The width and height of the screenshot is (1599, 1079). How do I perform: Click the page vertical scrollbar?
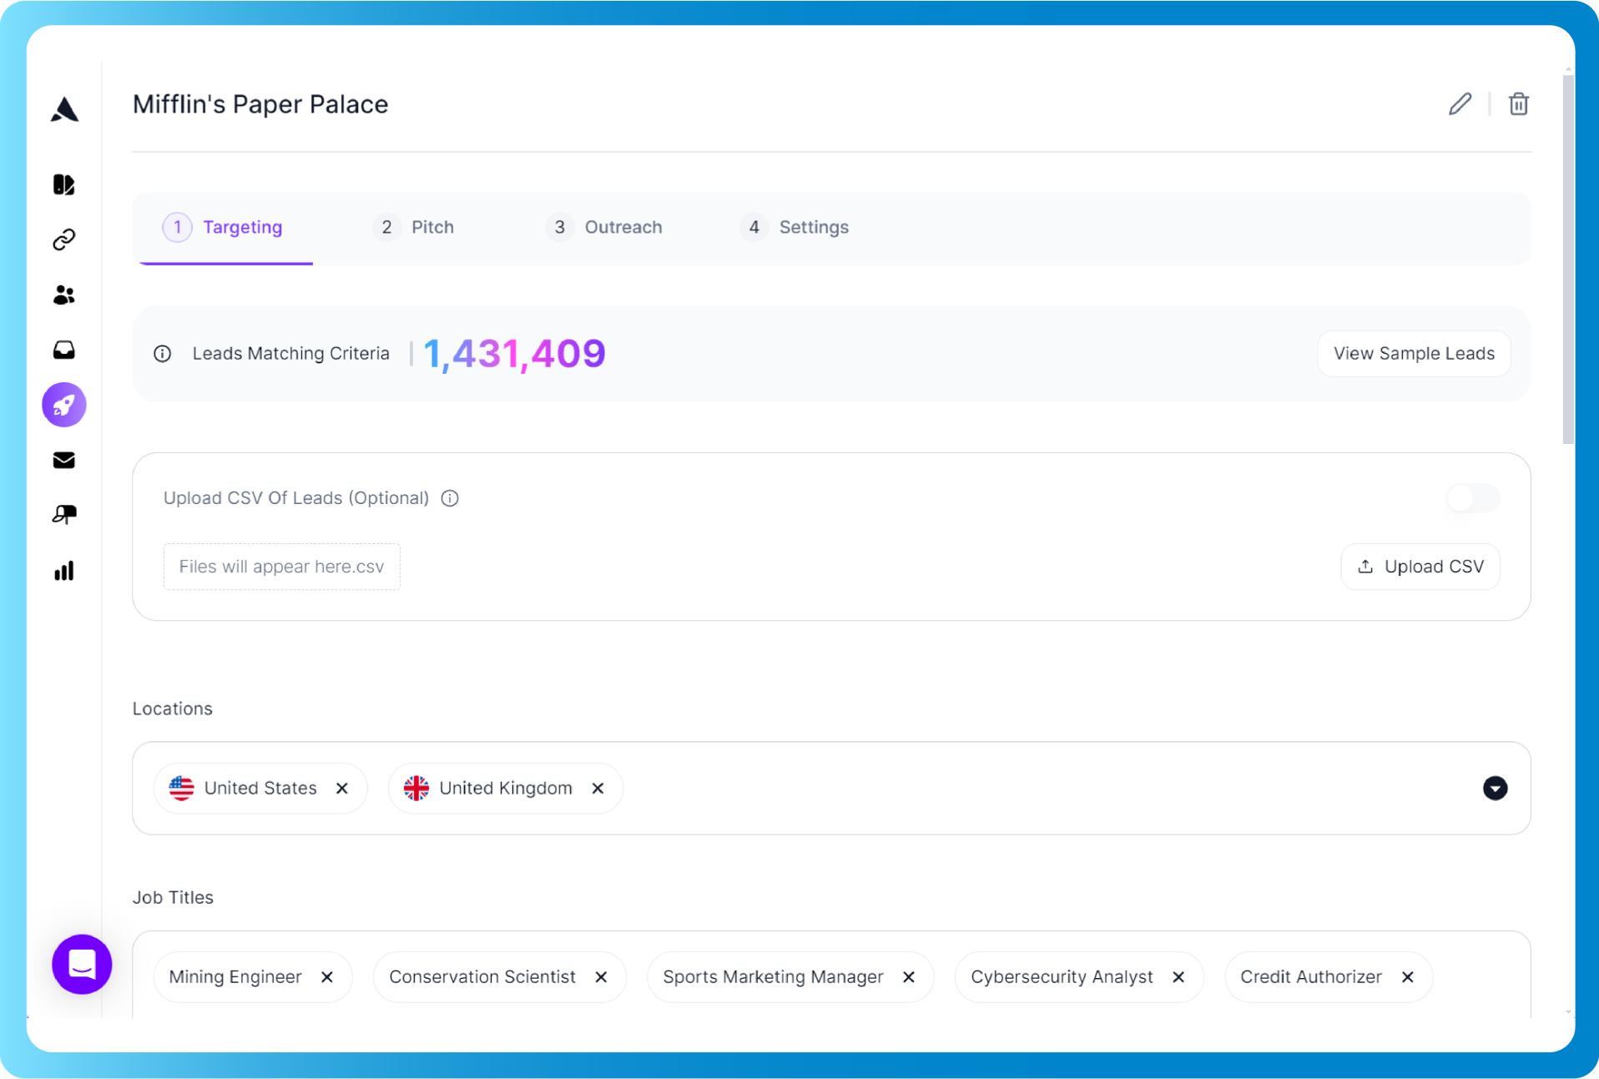click(1568, 259)
